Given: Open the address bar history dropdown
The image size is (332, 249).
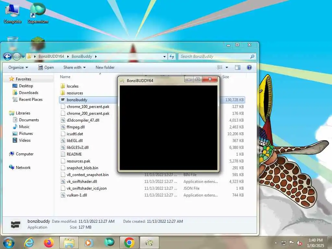Looking at the screenshot, I should (164, 56).
